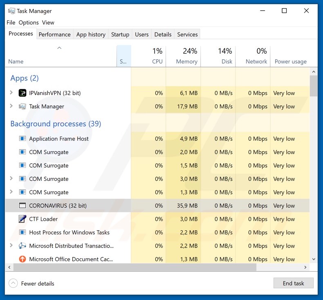Click the Status (S...) column header
The width and height of the screenshot is (323, 300).
(124, 56)
